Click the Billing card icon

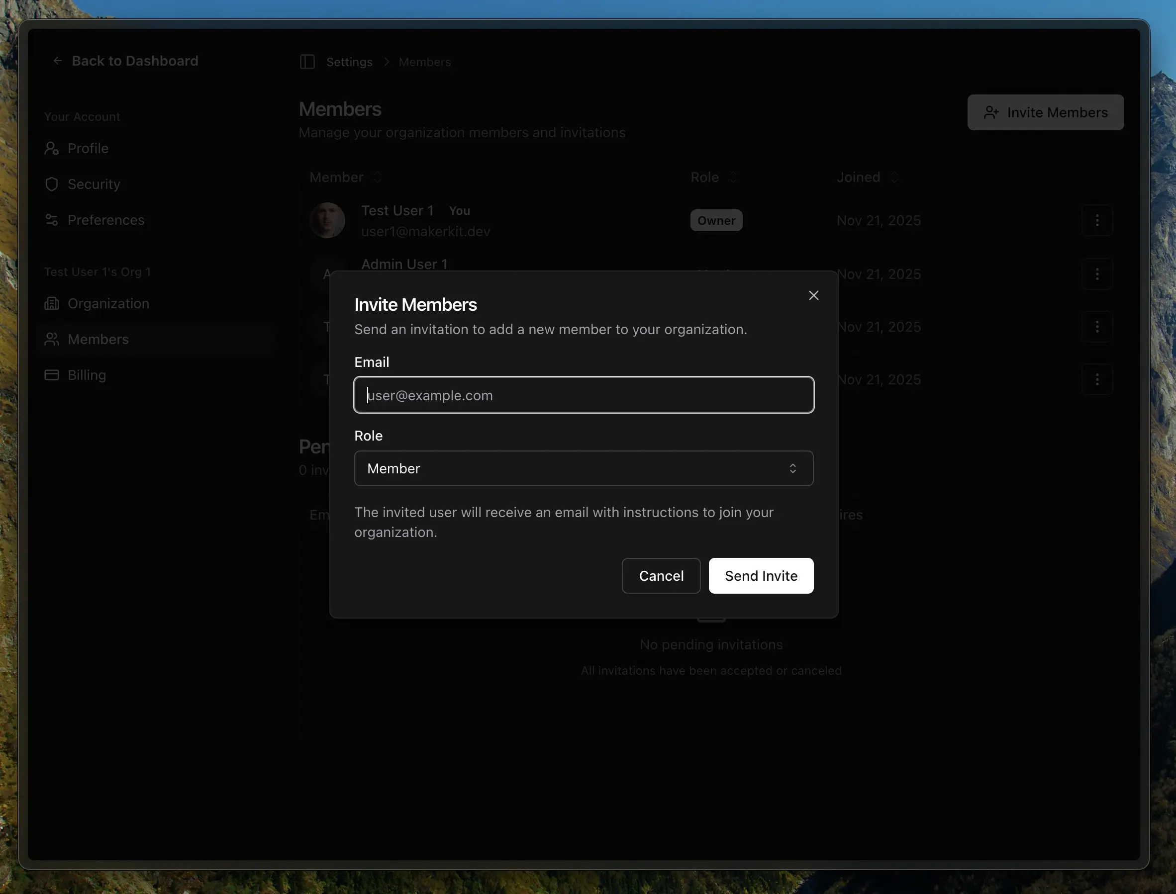click(52, 374)
